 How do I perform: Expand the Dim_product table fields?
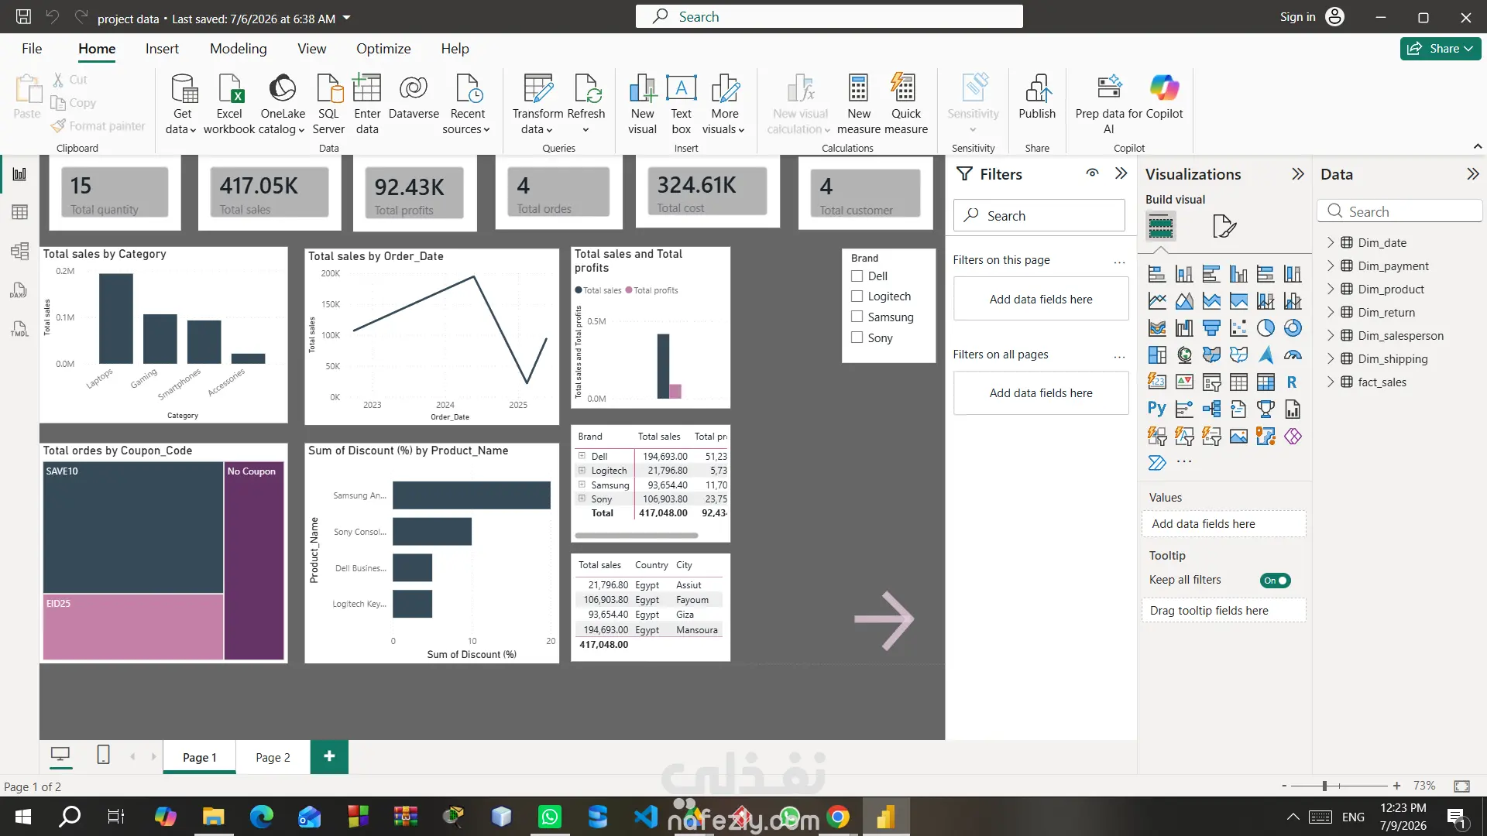tap(1331, 289)
